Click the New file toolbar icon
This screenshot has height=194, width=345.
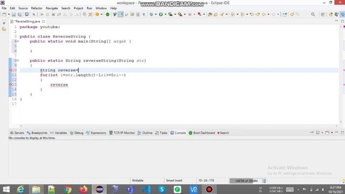coord(4,15)
